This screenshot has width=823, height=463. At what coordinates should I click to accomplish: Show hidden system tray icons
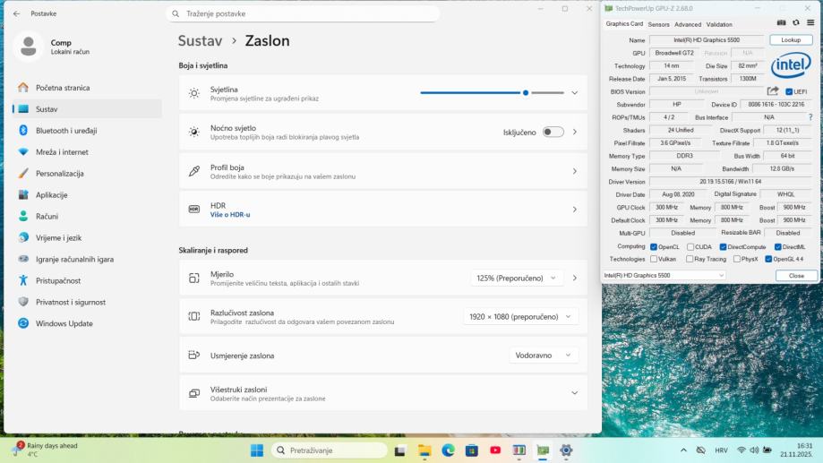pyautogui.click(x=683, y=450)
